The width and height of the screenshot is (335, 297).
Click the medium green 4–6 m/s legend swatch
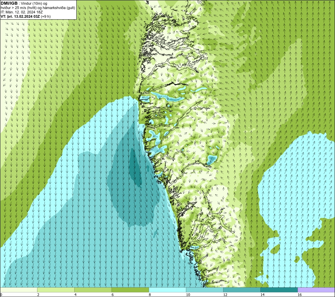pyautogui.click(x=93, y=290)
